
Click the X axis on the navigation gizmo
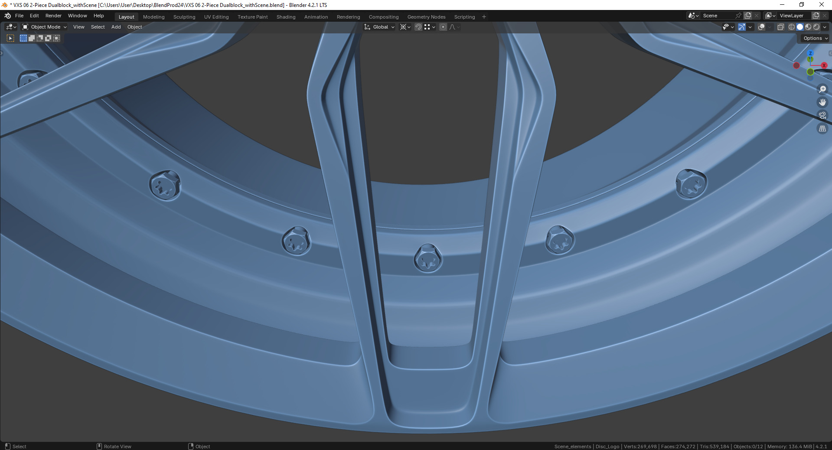coord(824,65)
